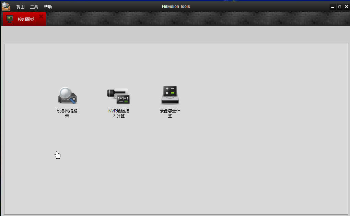Click the green grid icon on 控制面板 tab
This screenshot has height=216, width=350.
pyautogui.click(x=9, y=19)
